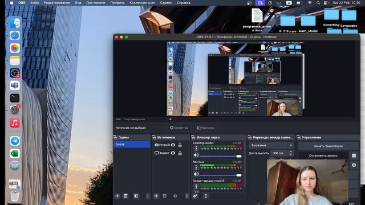Select the Scene item in Scenes list

(132, 144)
